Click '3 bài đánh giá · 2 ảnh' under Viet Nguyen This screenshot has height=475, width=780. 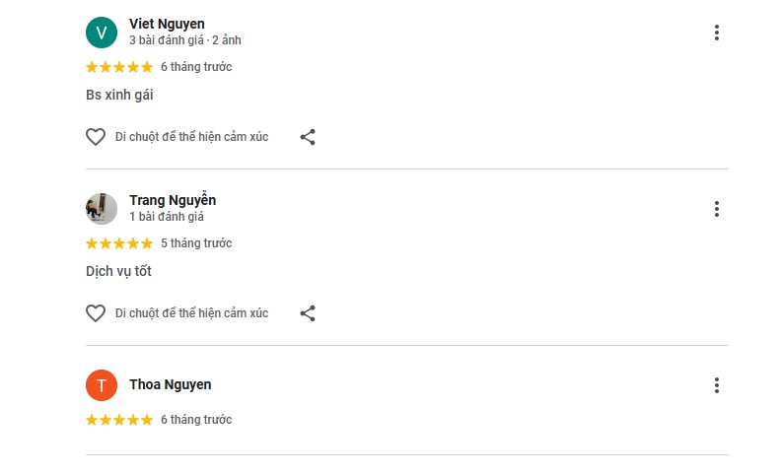point(184,40)
